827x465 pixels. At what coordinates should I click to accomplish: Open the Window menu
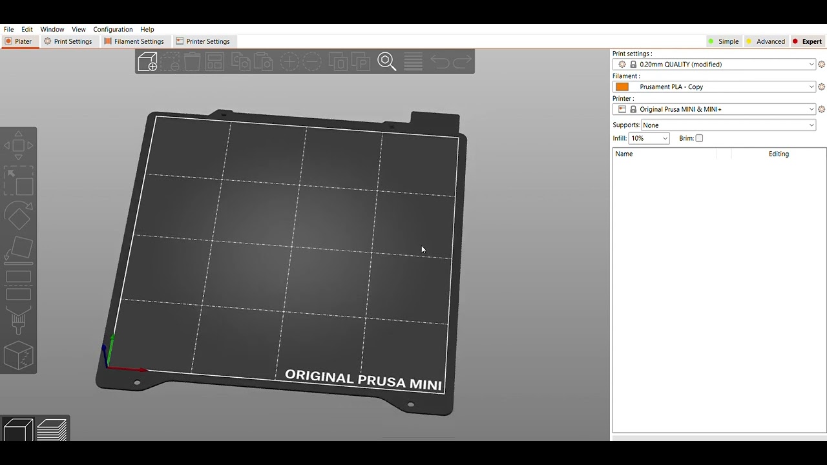52,29
